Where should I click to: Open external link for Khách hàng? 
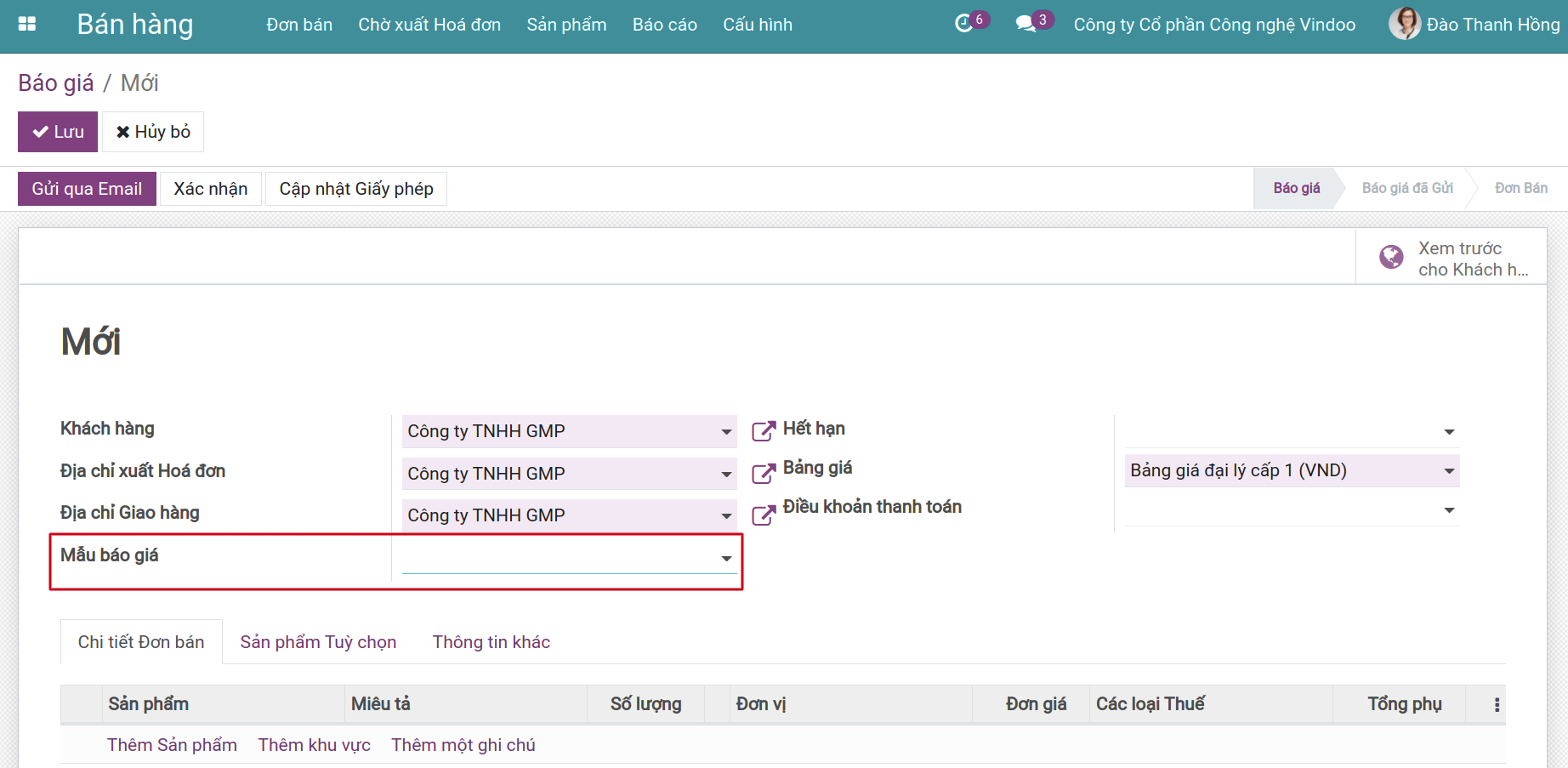[764, 431]
